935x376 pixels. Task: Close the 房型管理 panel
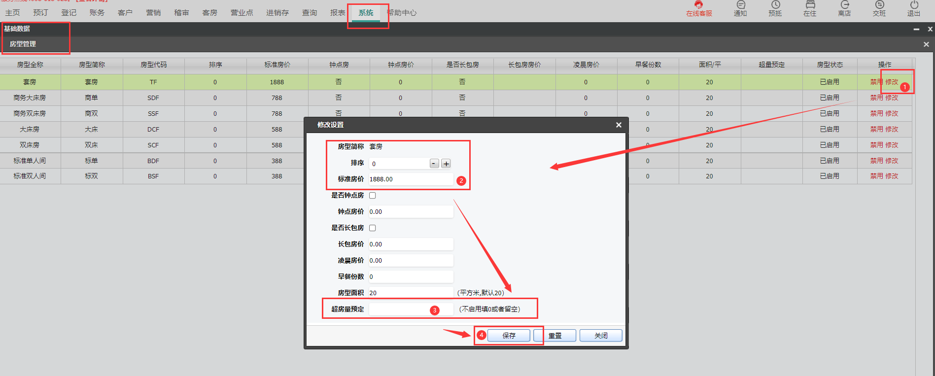(x=926, y=44)
